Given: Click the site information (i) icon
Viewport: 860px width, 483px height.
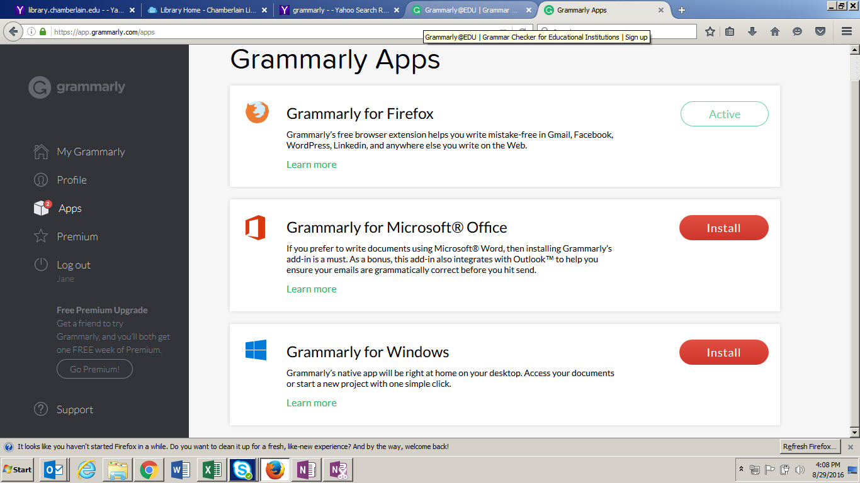Looking at the screenshot, I should [31, 31].
